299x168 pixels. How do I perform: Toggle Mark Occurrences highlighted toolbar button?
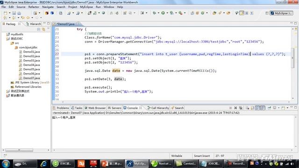click(242, 13)
